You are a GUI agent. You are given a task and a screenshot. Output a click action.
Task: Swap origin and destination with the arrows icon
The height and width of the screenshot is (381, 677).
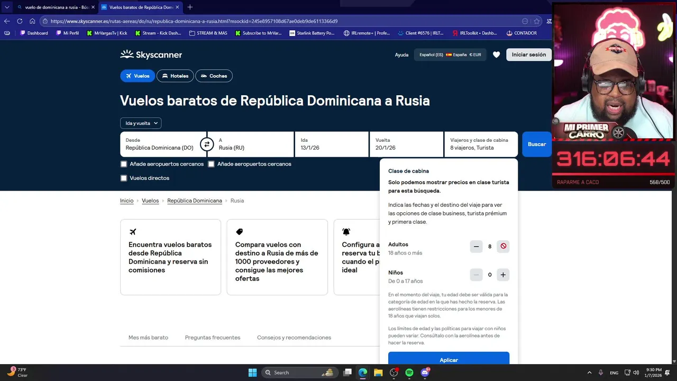click(207, 144)
